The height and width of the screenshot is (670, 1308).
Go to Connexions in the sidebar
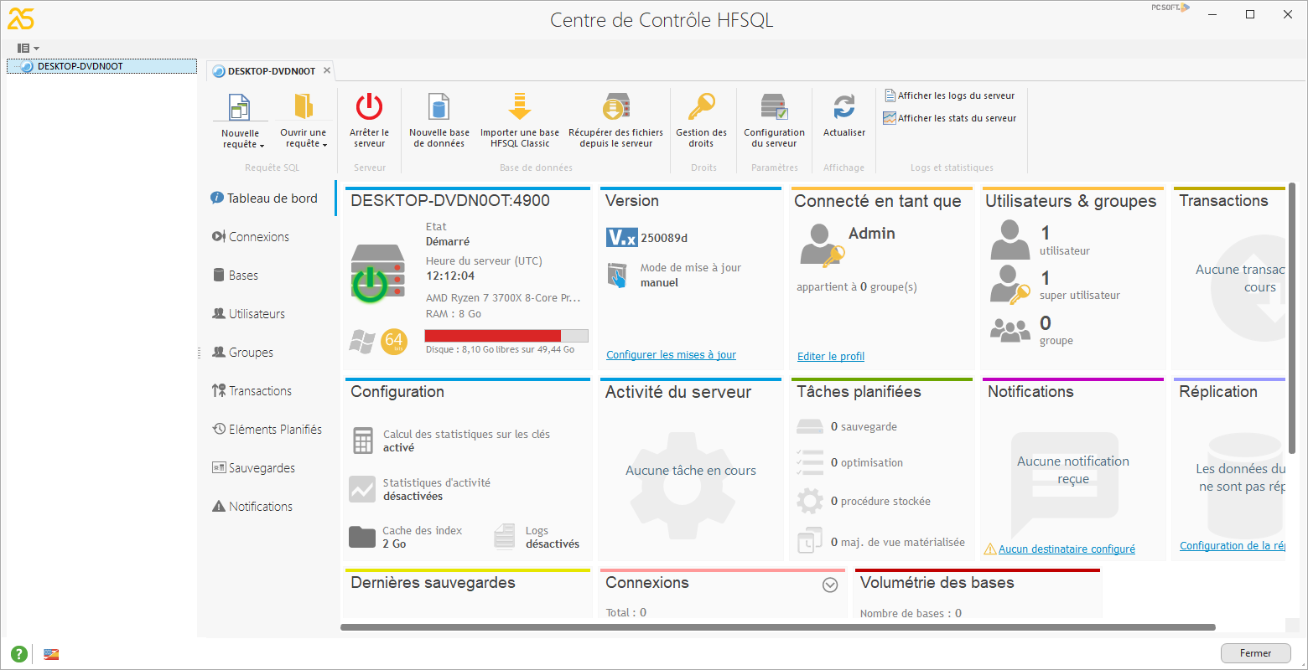point(251,237)
